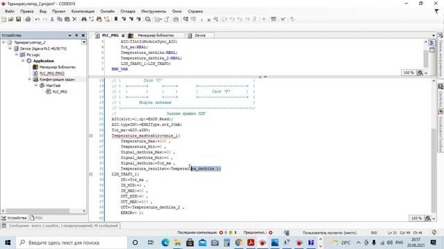The image size is (444, 249).
Task: Close the Устройства panel
Action: (83, 35)
